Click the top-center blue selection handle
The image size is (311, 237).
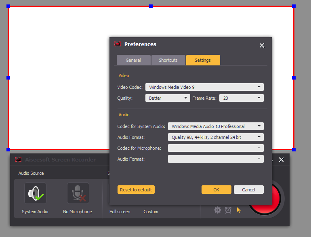click(x=151, y=6)
